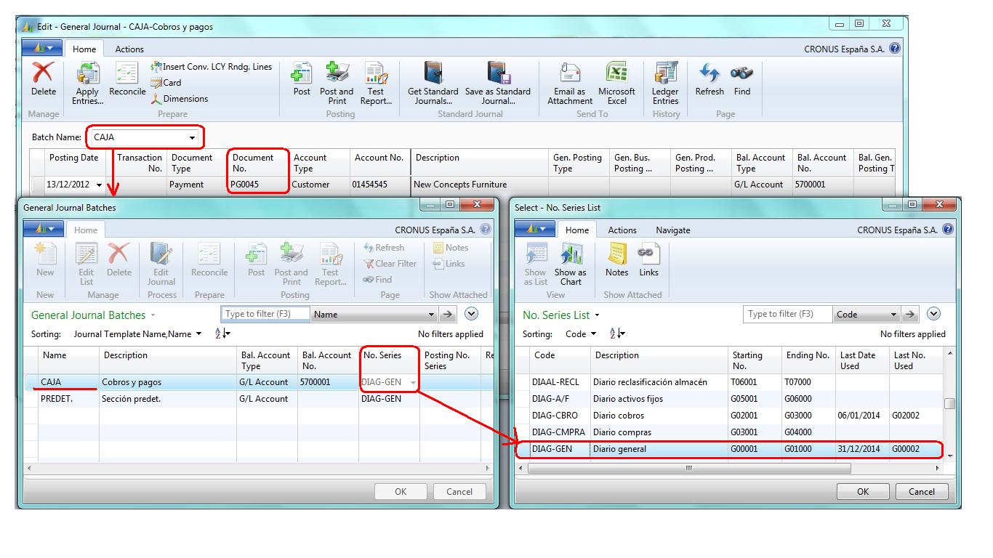Image resolution: width=993 pixels, height=558 pixels.
Task: Confirm selection with OK in No. Series List
Action: point(862,491)
